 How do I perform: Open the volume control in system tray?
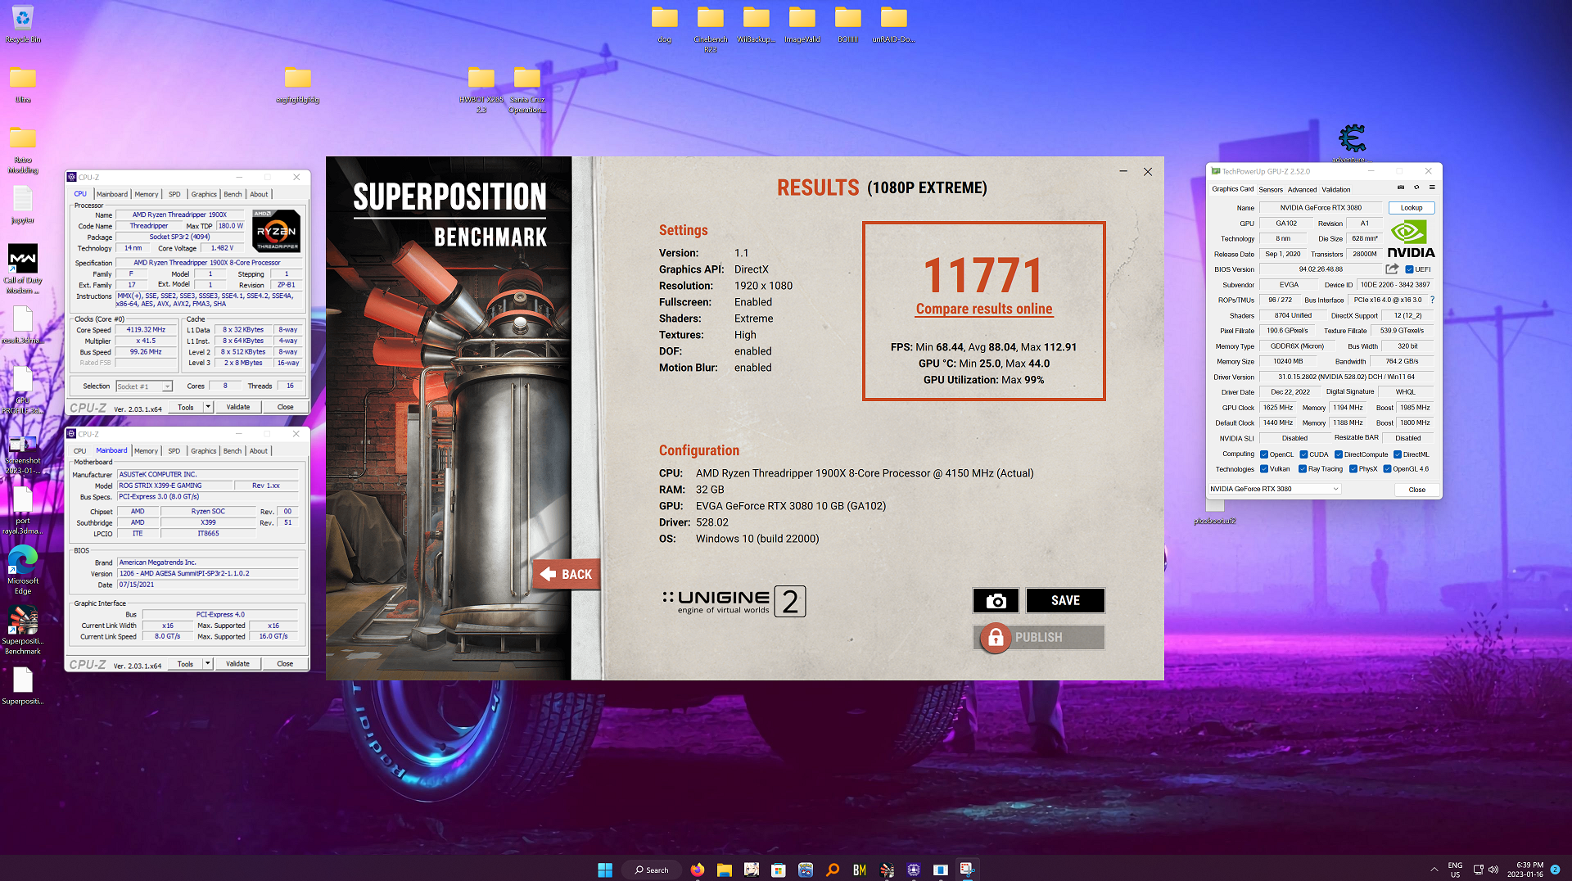click(1493, 870)
